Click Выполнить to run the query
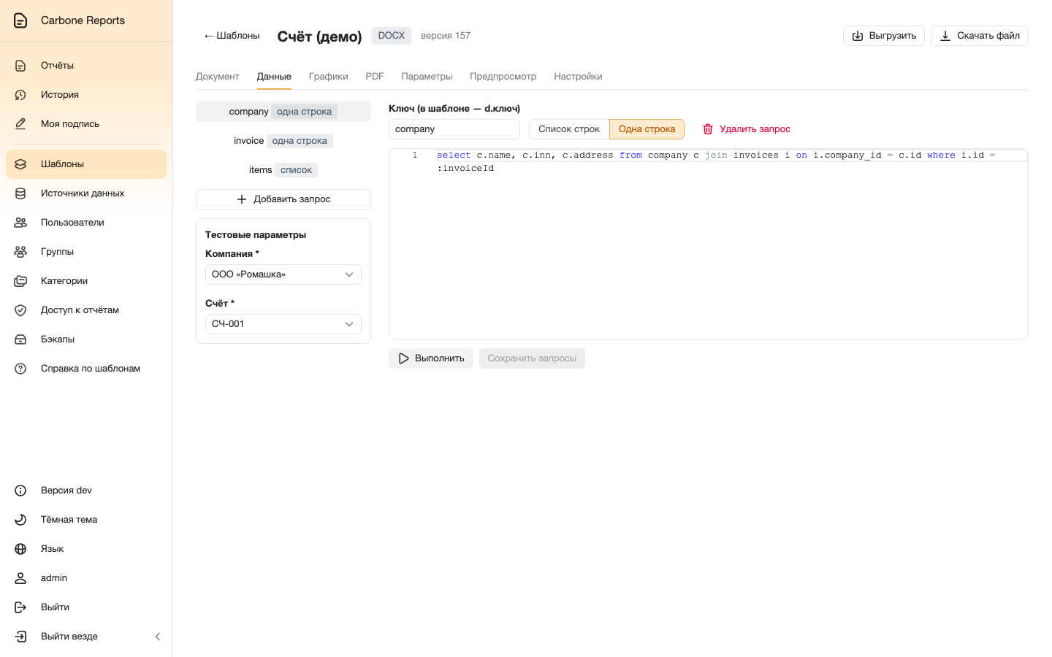Viewport: 1052px width, 657px height. 431,358
